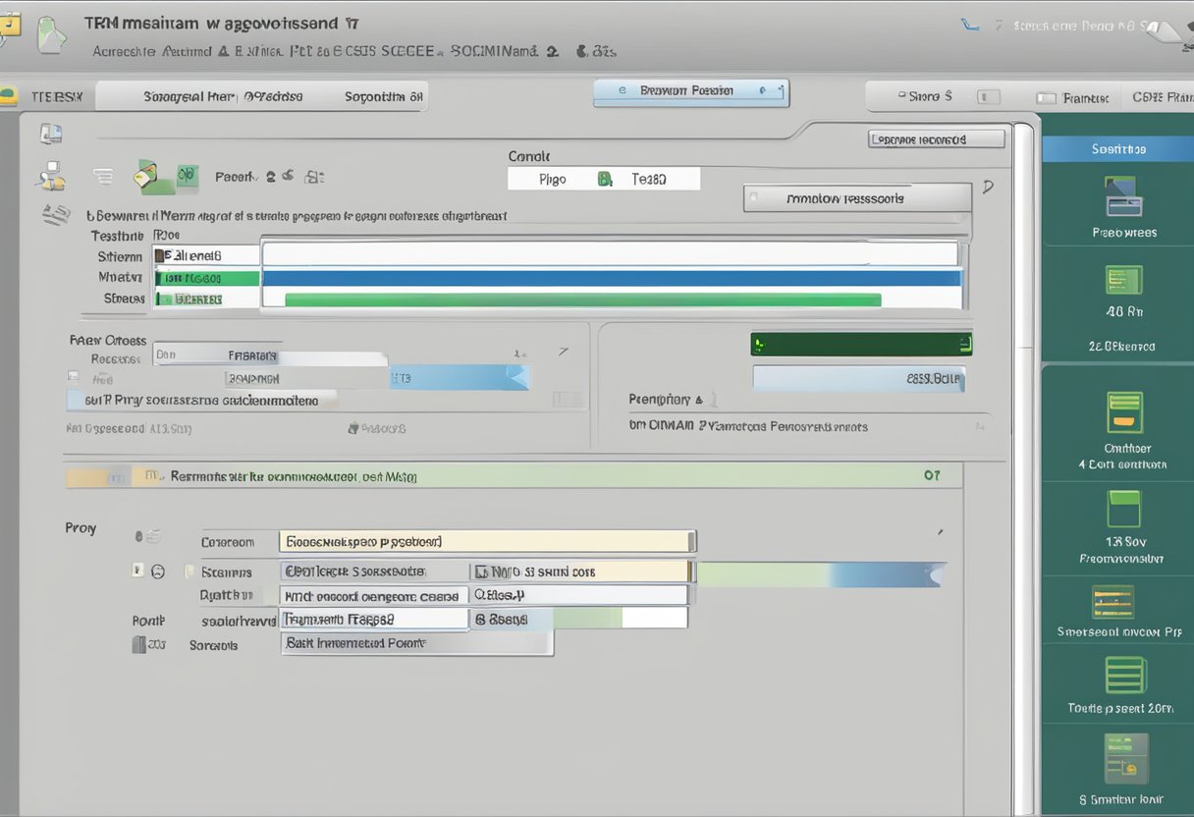Open the green document icon above 48 Rn
This screenshot has width=1194, height=817.
click(x=1122, y=281)
